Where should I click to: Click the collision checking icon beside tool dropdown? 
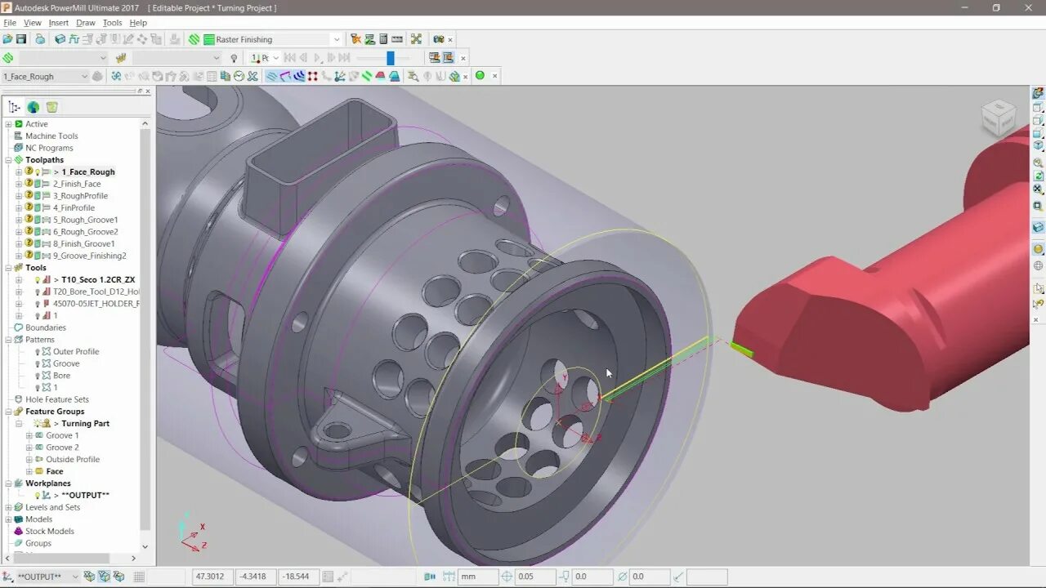point(97,76)
